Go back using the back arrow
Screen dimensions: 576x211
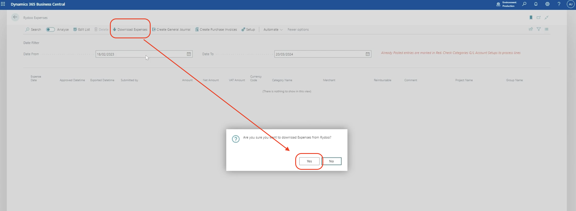15,17
